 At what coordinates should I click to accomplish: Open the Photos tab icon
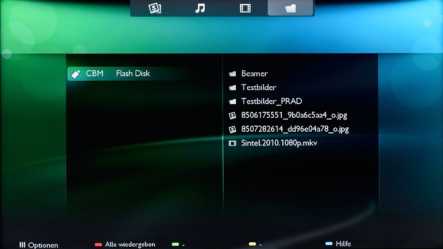(x=155, y=8)
